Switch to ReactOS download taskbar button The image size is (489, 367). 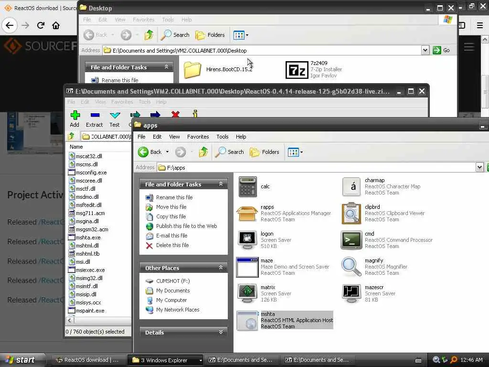point(87,360)
